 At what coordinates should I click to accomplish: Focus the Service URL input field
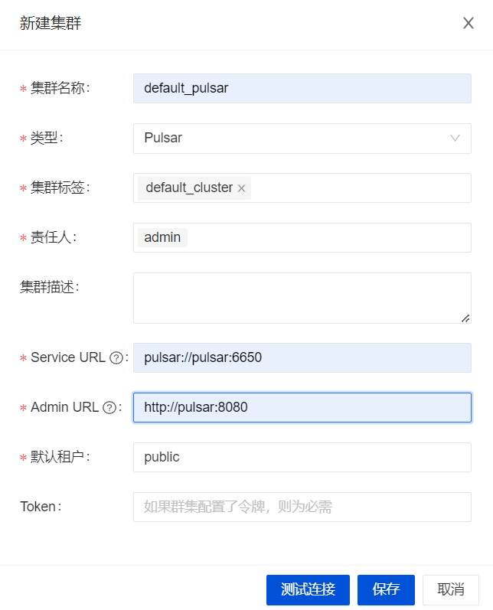[x=302, y=357]
